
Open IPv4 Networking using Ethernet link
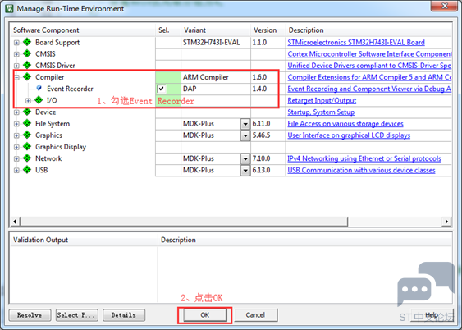point(364,158)
